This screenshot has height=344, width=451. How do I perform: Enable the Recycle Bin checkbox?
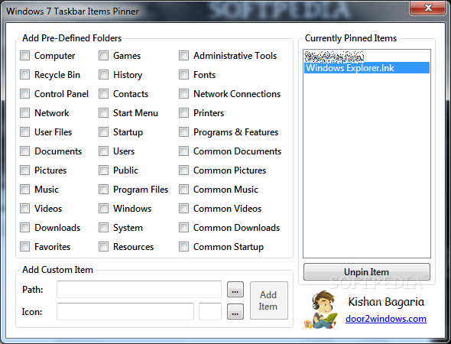[24, 75]
